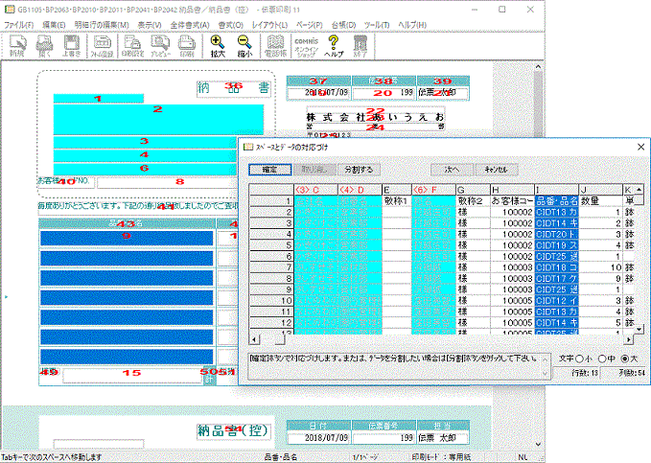Open the 電話帳 (phone book) icon

point(275,46)
